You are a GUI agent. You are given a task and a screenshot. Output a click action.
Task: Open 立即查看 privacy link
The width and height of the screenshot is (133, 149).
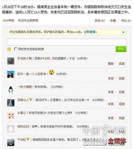90,32
